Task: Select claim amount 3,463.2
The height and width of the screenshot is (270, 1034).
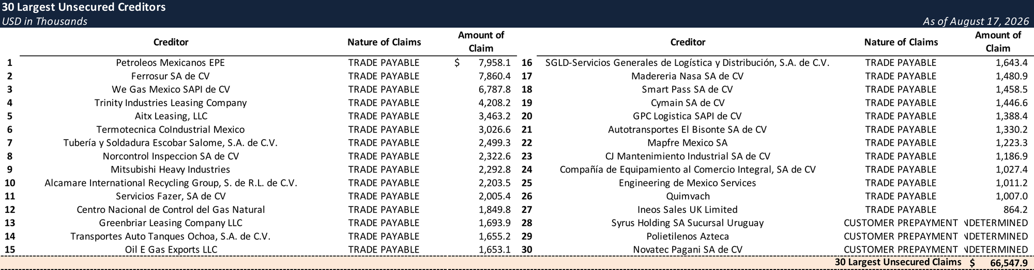Action: pyautogui.click(x=495, y=116)
